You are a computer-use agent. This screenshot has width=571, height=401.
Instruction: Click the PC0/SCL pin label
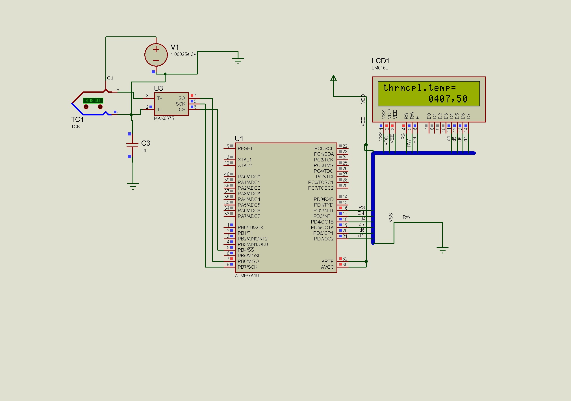(324, 148)
